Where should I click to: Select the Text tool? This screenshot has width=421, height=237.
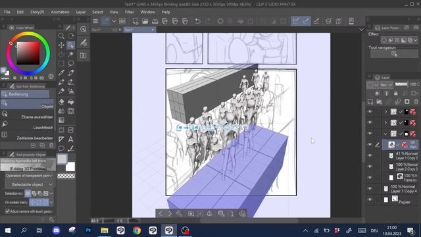[x=70, y=139]
